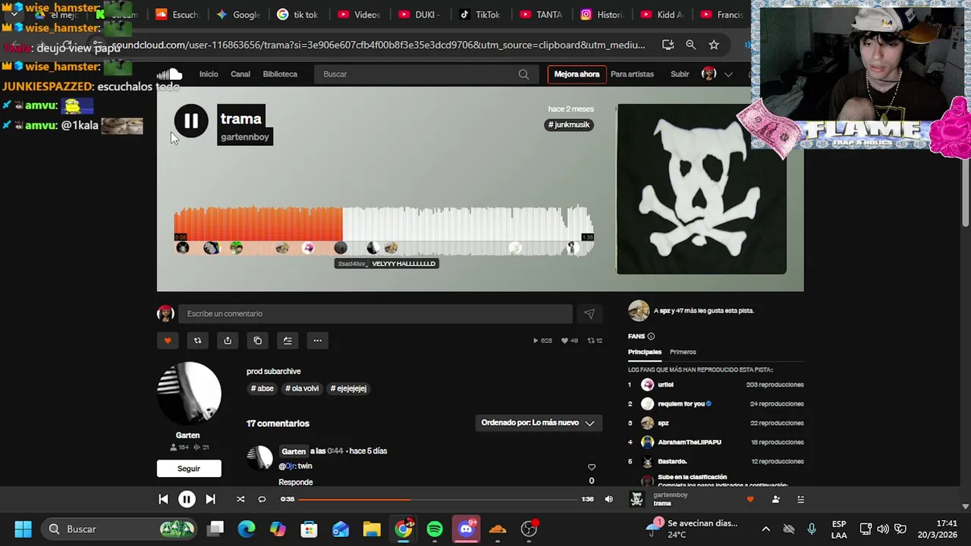Switch to the Primeros fans tab

[x=683, y=352]
